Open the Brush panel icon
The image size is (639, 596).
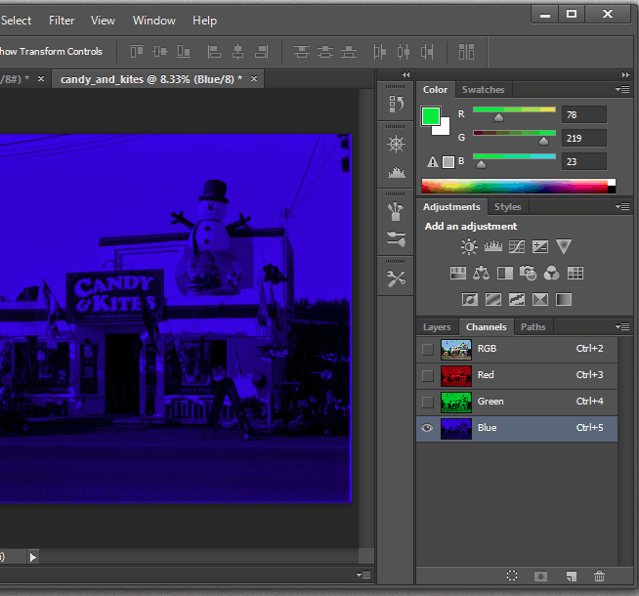pos(396,211)
